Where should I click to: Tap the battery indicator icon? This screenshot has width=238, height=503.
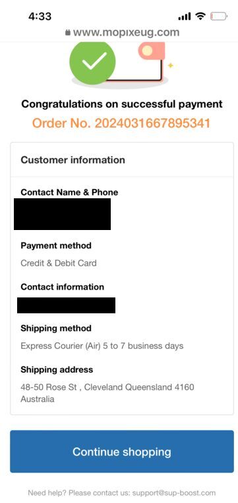tap(219, 16)
